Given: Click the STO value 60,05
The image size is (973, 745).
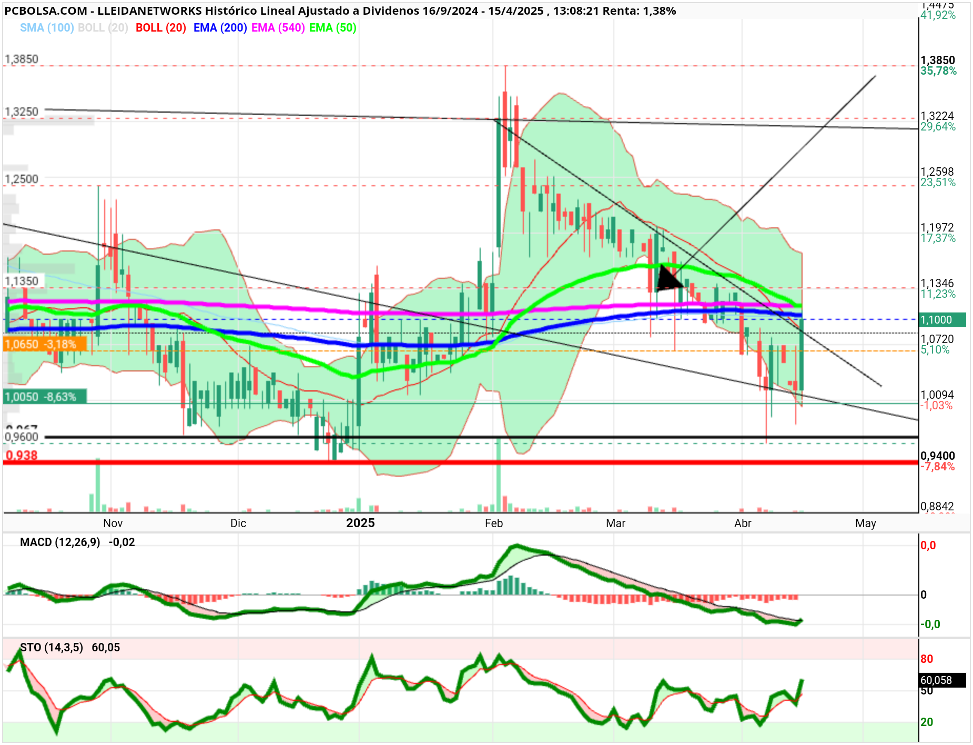Looking at the screenshot, I should point(106,648).
